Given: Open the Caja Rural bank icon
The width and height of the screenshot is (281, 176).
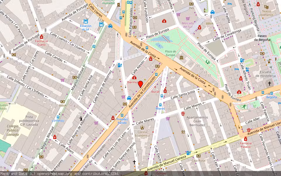Looking at the screenshot, I should 198,156.
